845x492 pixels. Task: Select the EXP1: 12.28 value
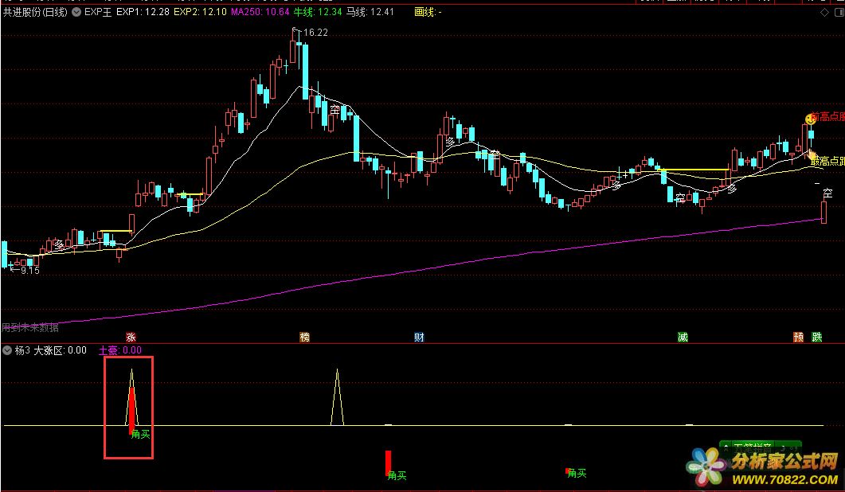[x=143, y=12]
